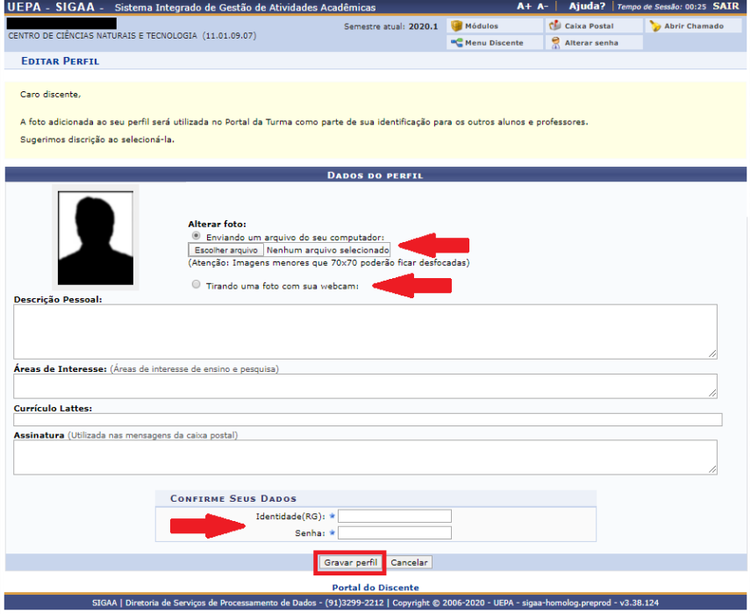
Task: Click the Identidade(RG) input field
Action: coord(395,516)
